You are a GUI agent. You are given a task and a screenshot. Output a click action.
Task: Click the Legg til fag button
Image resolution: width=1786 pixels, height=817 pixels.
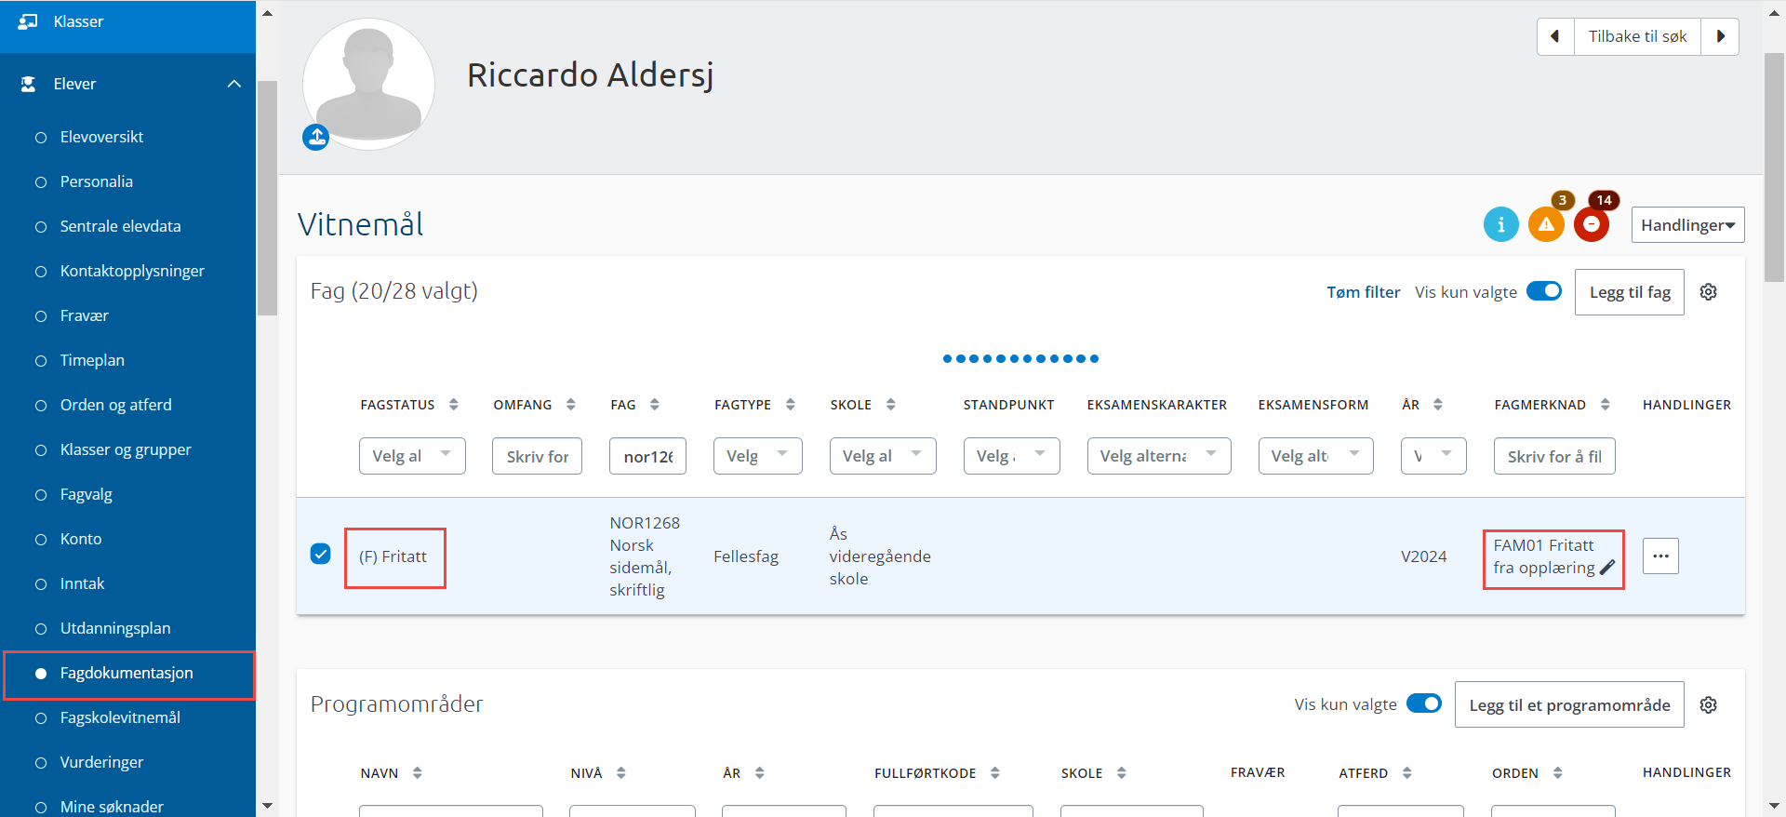point(1629,292)
